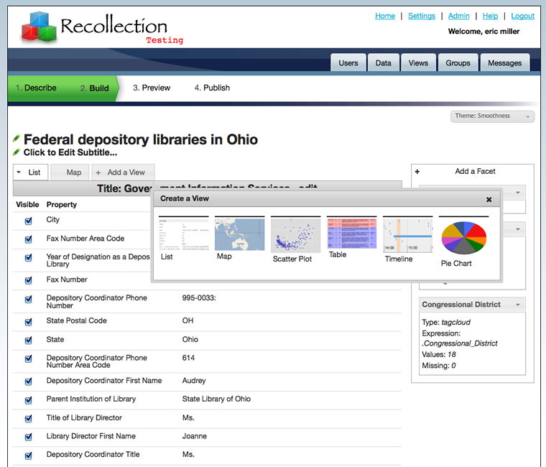
Task: Toggle visibility for State Postal Code
Action: [x=29, y=322]
